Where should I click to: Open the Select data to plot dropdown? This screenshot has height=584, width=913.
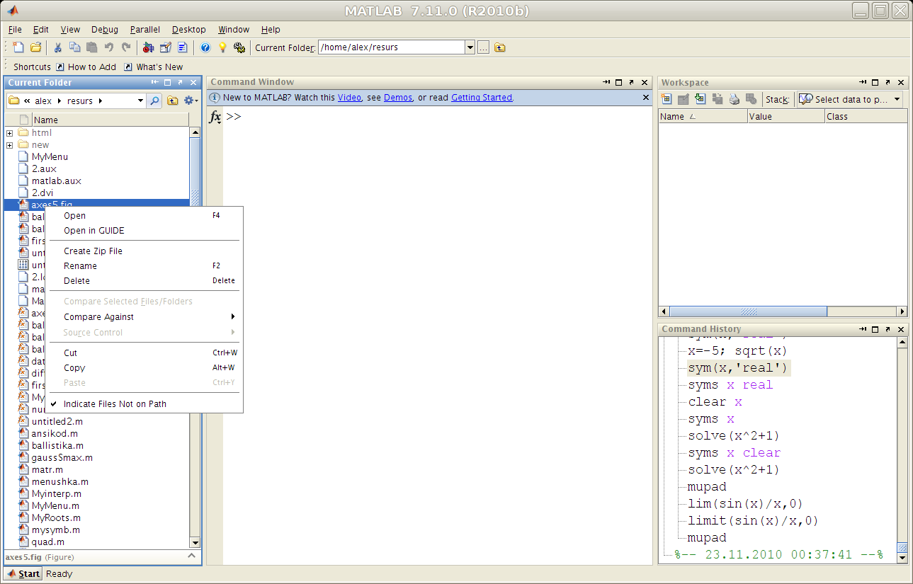pyautogui.click(x=897, y=99)
